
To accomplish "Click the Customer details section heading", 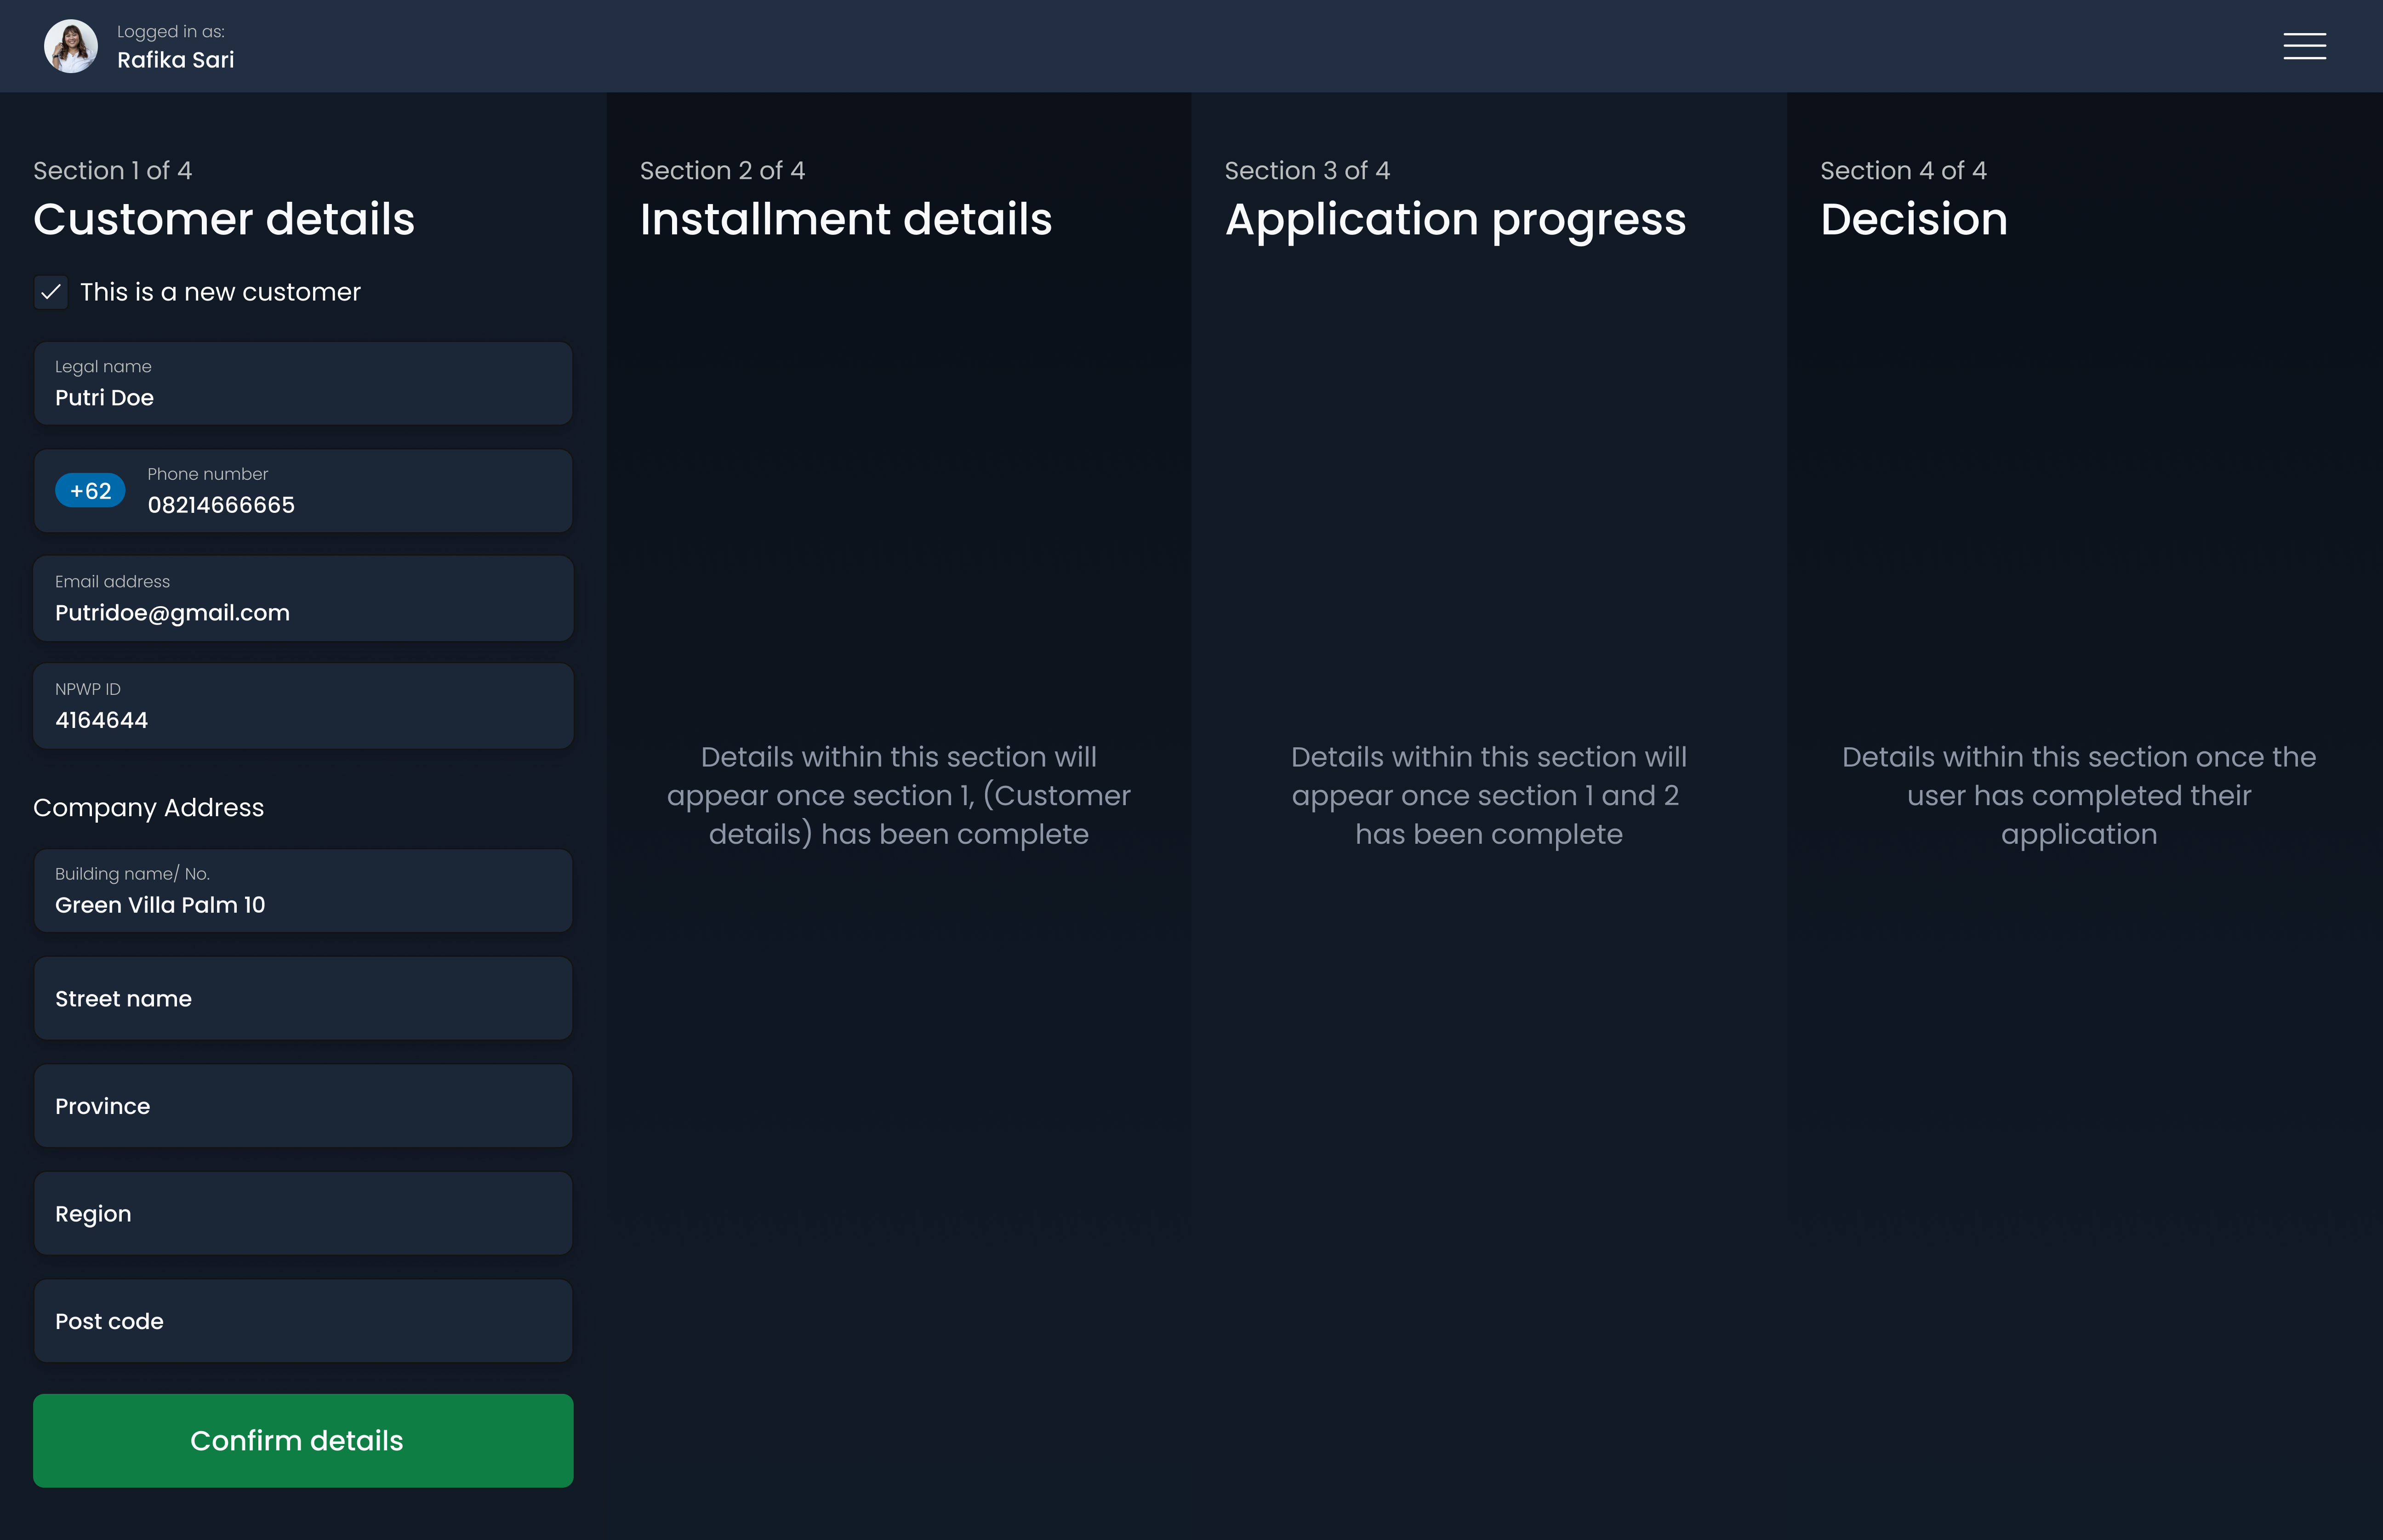I will 224,219.
